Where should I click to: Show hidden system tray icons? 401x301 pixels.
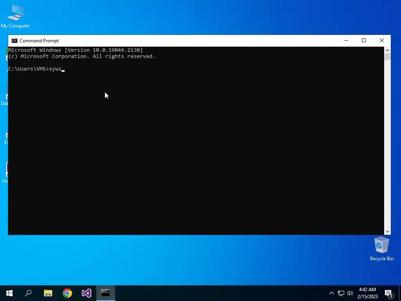point(331,293)
